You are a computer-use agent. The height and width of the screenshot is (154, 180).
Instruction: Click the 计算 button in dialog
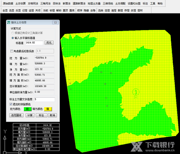(30, 115)
